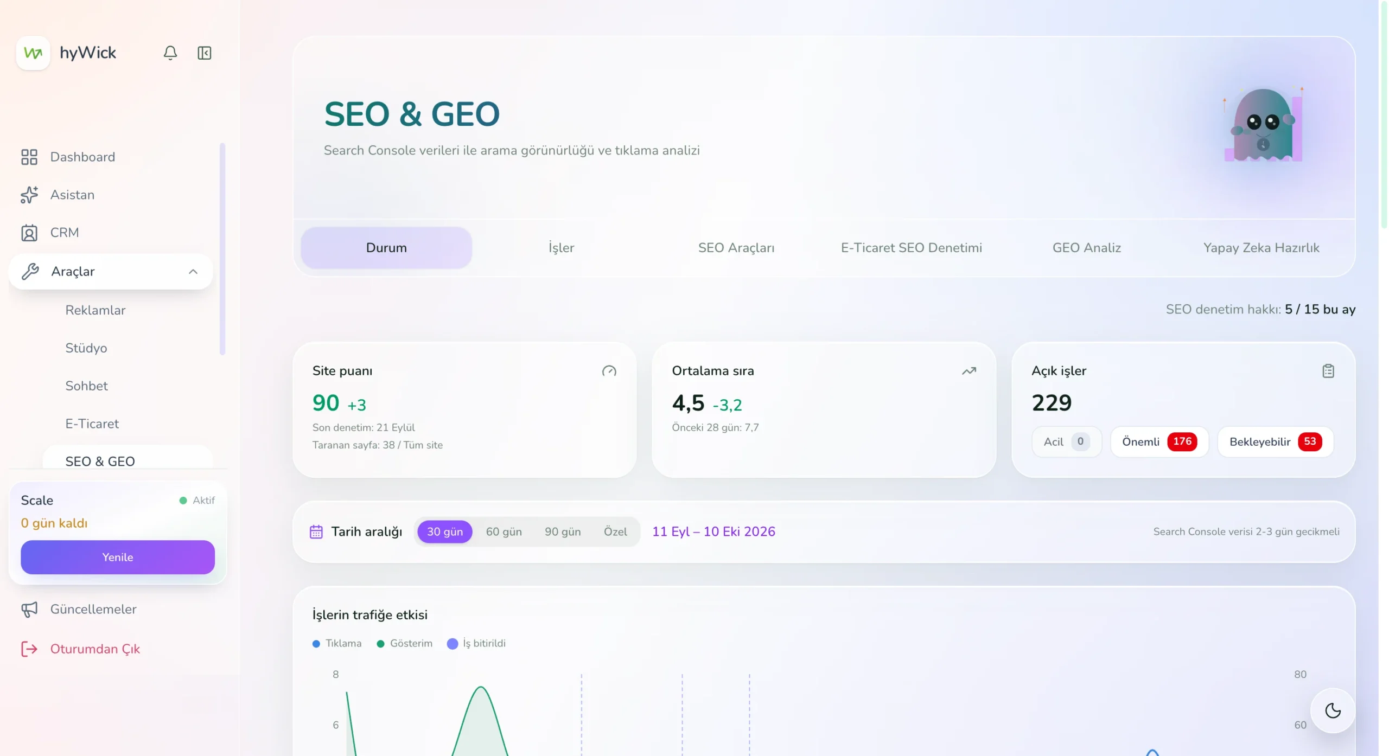Screen dimensions: 1389x756
Task: Open Yapay Zeka Hazırlık tab
Action: (x=1261, y=248)
